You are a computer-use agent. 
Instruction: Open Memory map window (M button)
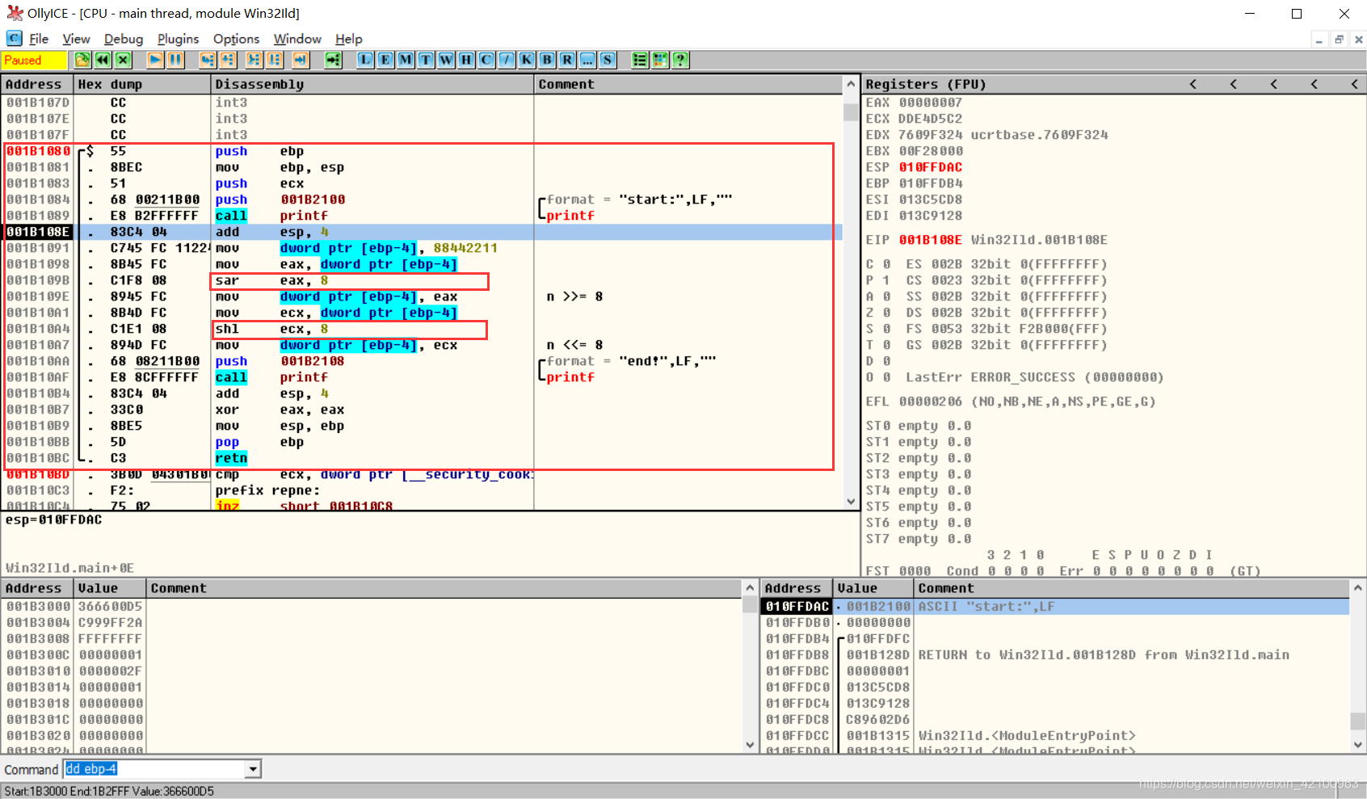[x=406, y=60]
